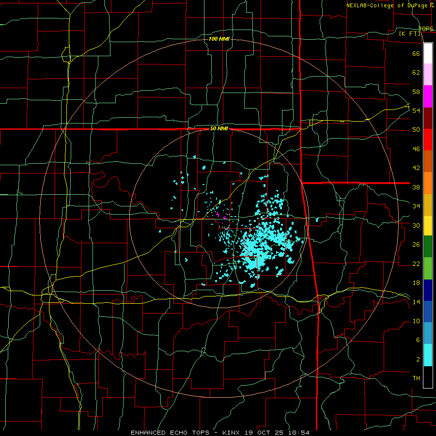The image size is (436, 436).
Task: Click the light pink 62 legend swatch
Action: (x=428, y=75)
